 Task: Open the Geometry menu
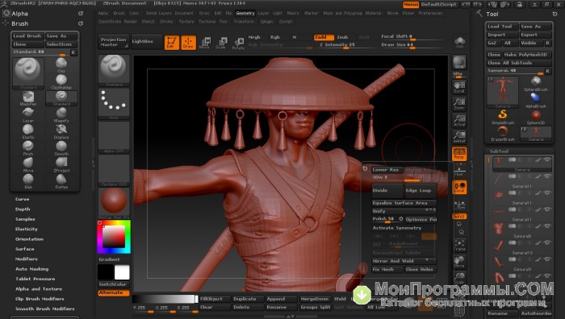245,13
